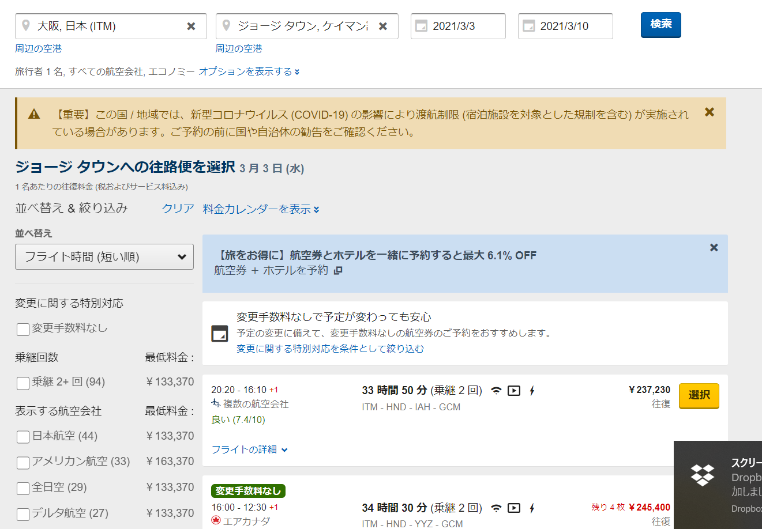762x529 pixels.
Task: Click the location pin icon in the Osaka field
Action: pos(25,26)
